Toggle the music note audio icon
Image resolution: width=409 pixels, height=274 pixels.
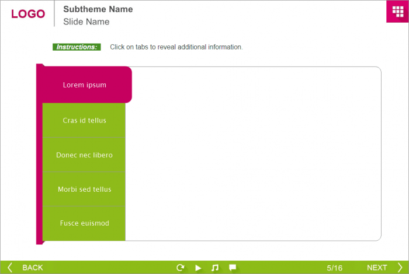click(215, 268)
